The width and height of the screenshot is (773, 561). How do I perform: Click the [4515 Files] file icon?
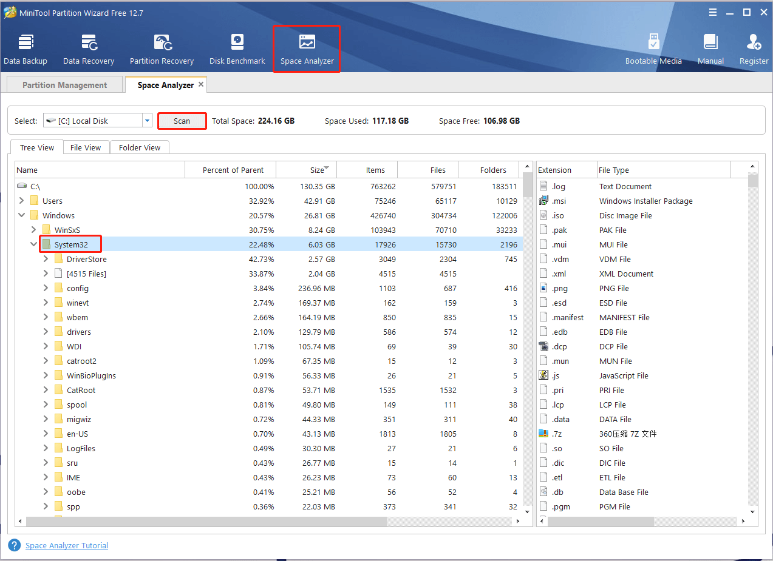coord(59,274)
